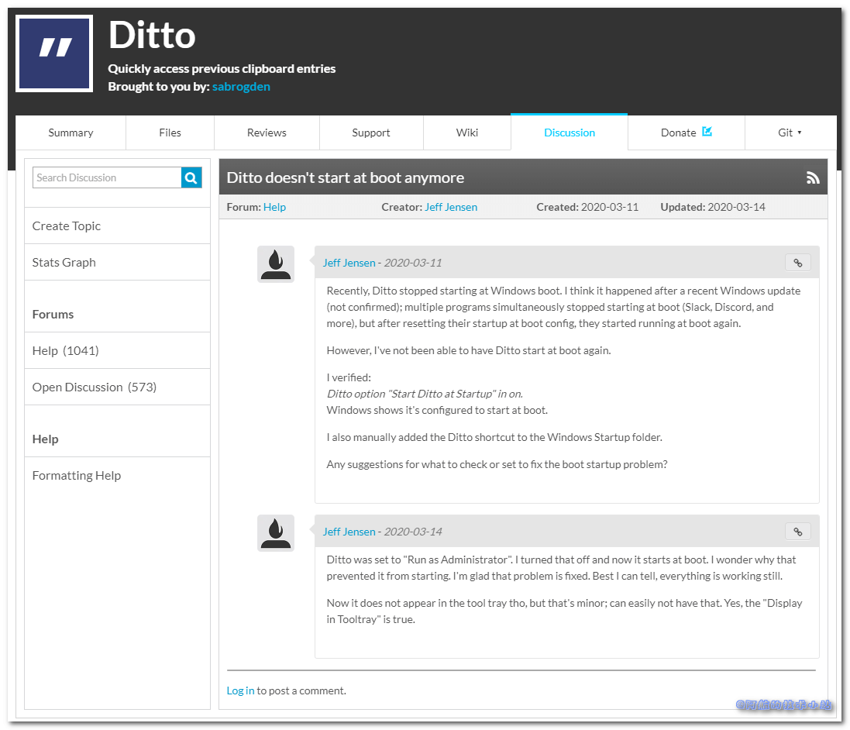The image size is (850, 730).
Task: Switch to the Summary tab
Action: (x=70, y=132)
